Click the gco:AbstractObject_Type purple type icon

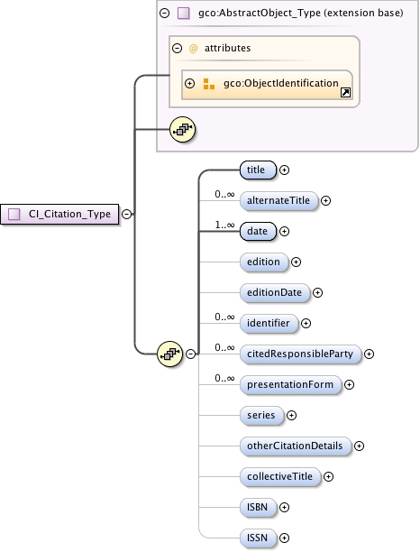184,14
